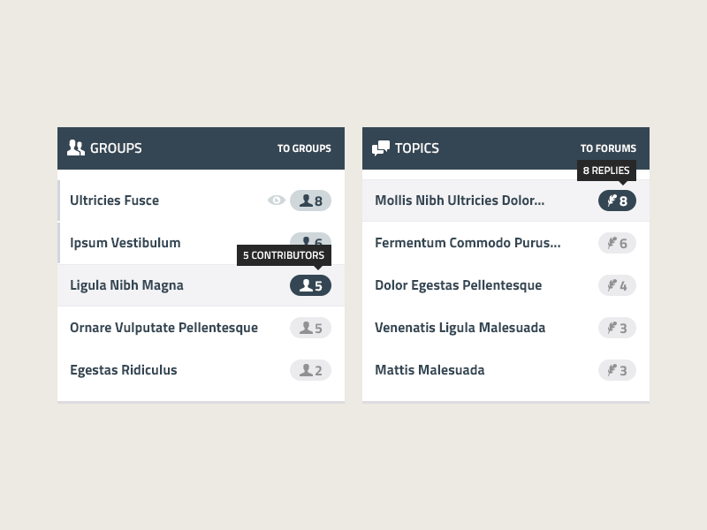Expand the 5 Contributors tooltip

coord(283,255)
